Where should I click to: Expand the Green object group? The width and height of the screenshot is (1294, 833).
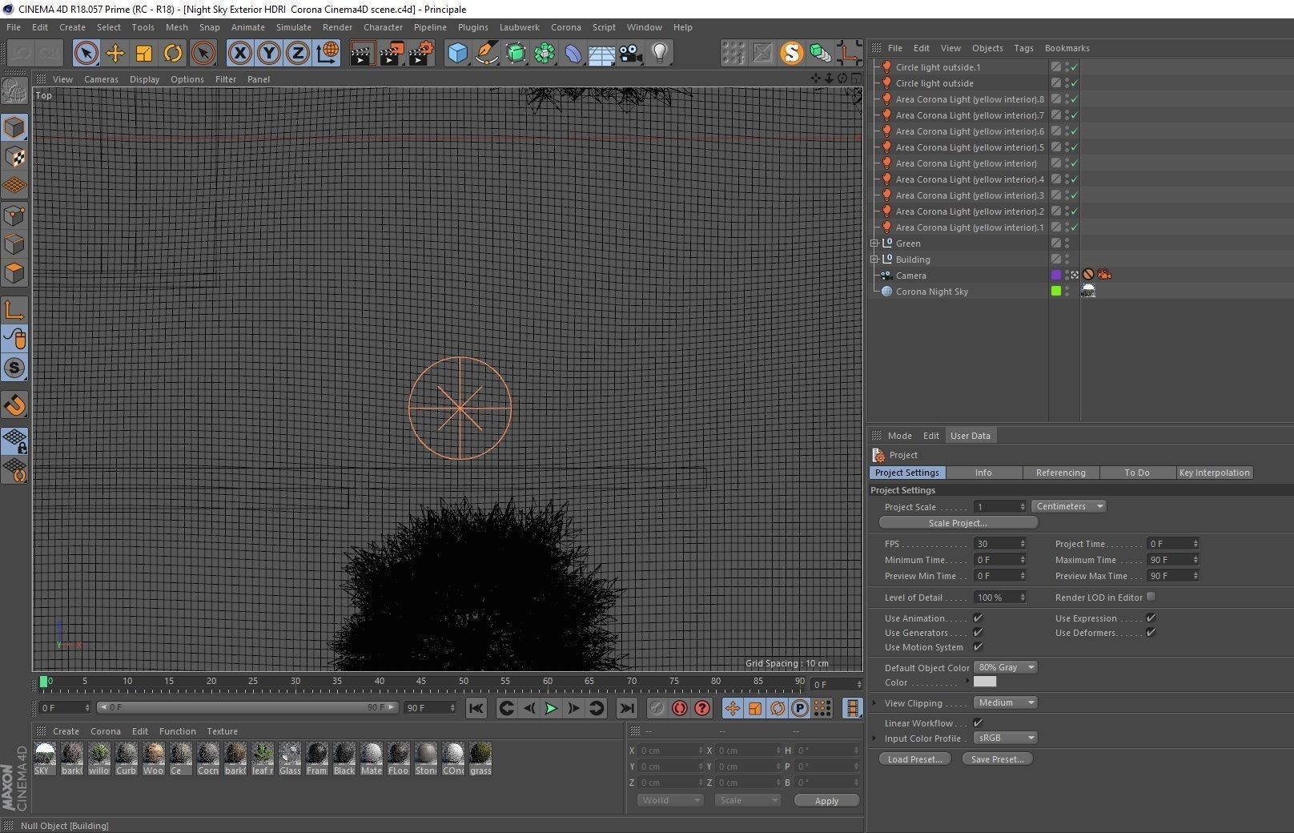click(874, 243)
